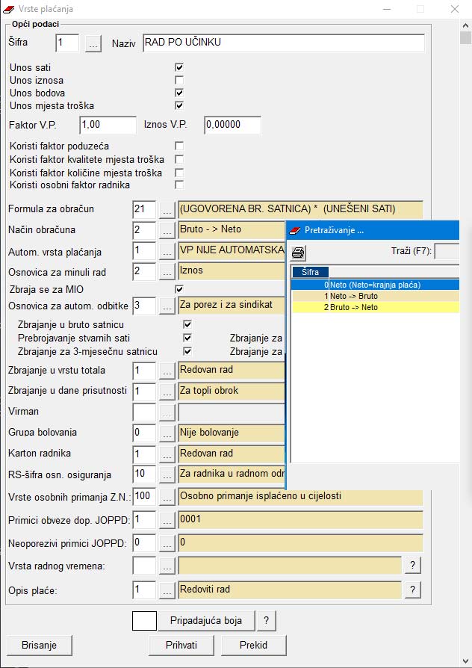This screenshot has width=472, height=668.
Task: Open lookup for Osnovica za autom. odbitke
Action: (x=167, y=306)
